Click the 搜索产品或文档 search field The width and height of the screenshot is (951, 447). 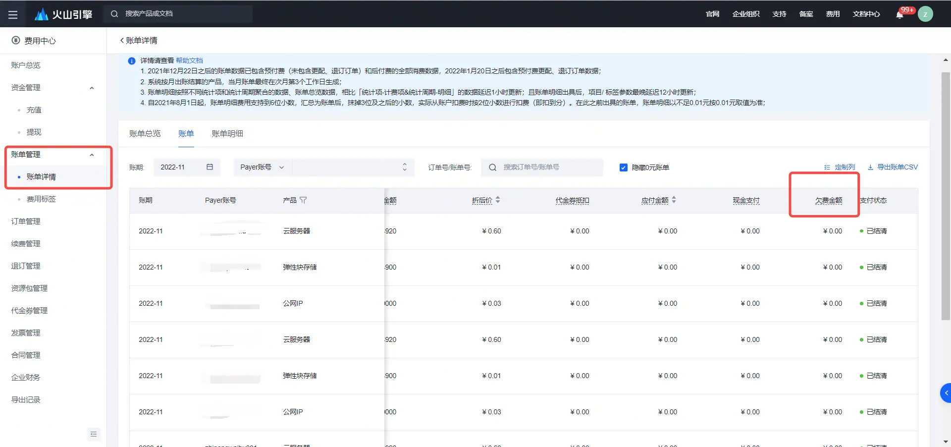(x=178, y=14)
